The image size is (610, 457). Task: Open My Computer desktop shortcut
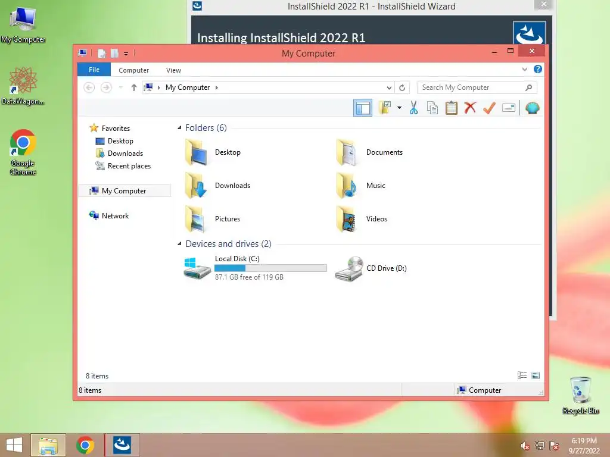pyautogui.click(x=23, y=25)
